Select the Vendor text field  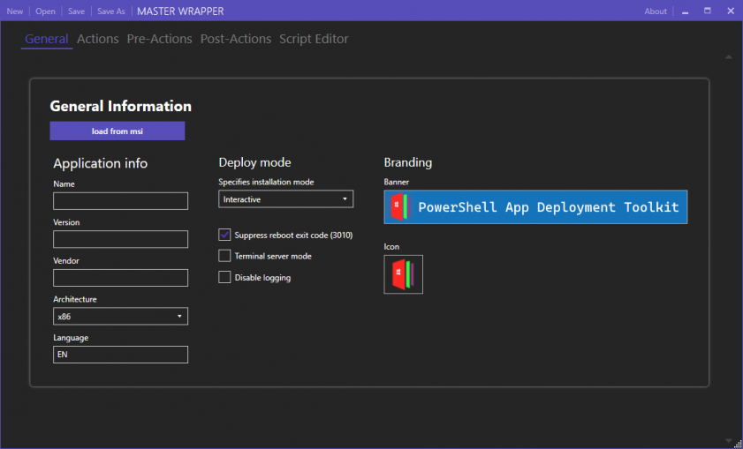click(120, 278)
